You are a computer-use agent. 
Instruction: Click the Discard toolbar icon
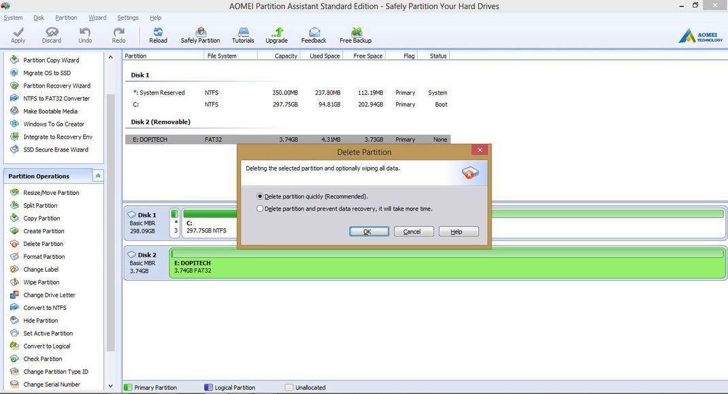point(52,34)
